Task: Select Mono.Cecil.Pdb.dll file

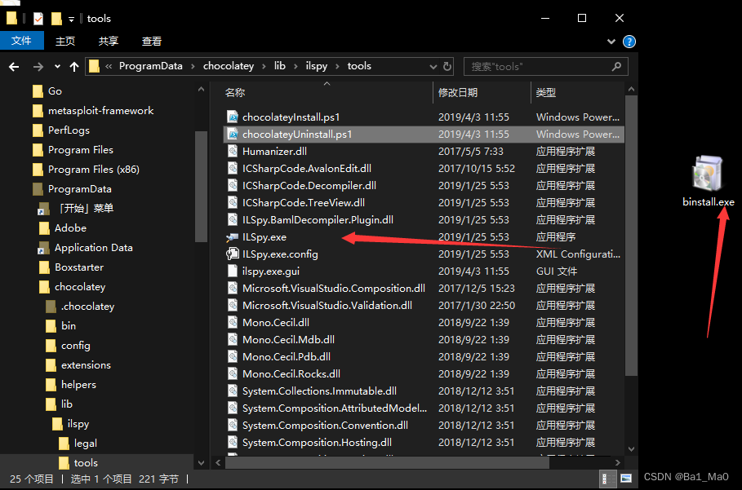Action: [x=287, y=357]
